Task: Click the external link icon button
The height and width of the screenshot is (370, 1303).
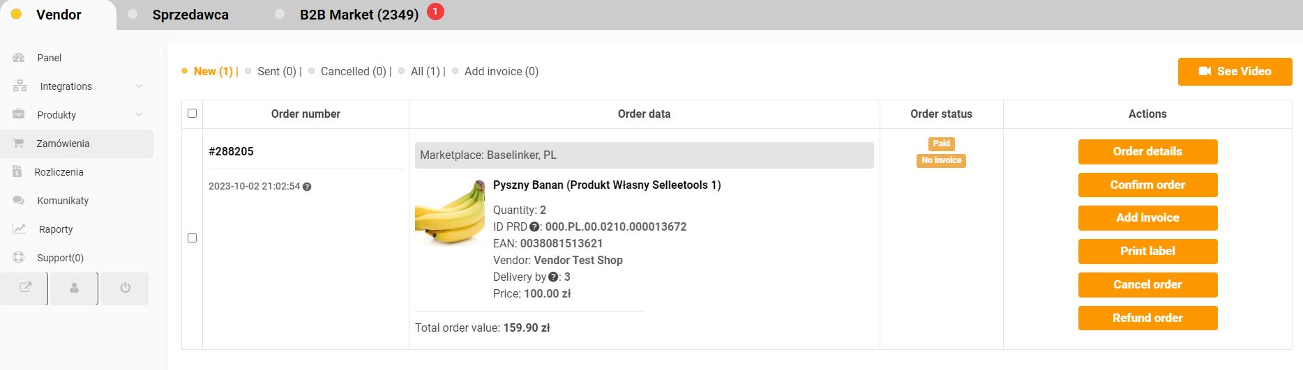Action: (25, 288)
